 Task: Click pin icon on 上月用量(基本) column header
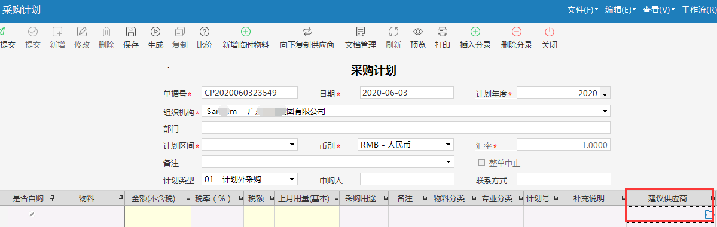point(335,198)
